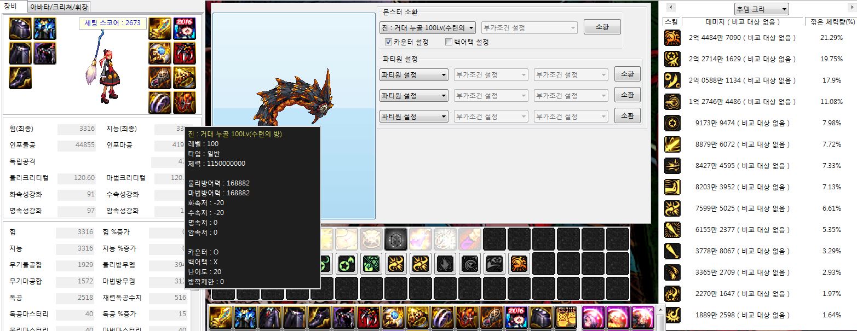Select the orange spider skill icon

519,264
